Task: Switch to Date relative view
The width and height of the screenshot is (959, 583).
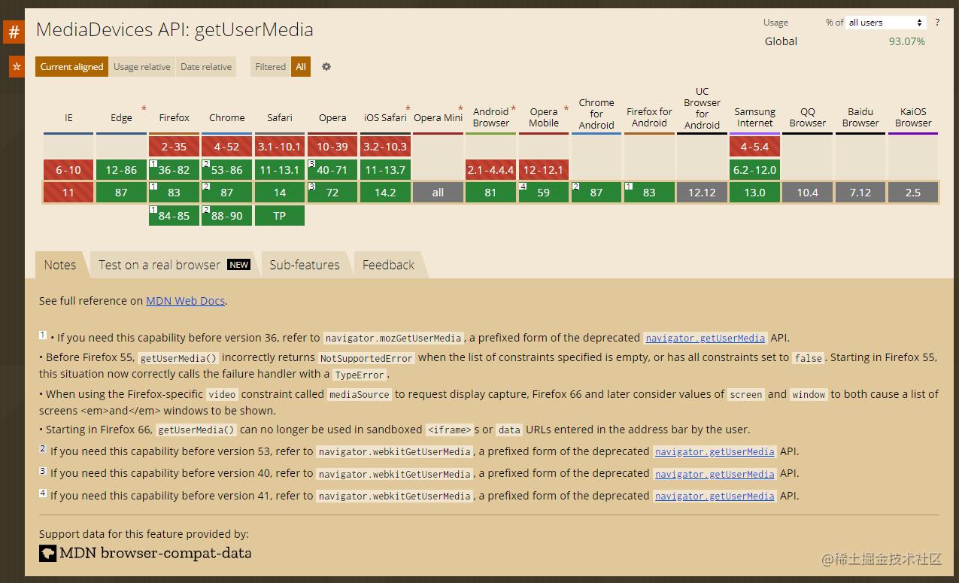Action: point(206,67)
